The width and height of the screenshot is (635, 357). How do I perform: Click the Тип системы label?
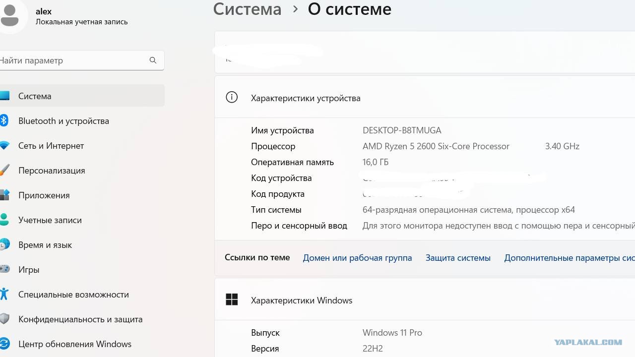pyautogui.click(x=276, y=210)
